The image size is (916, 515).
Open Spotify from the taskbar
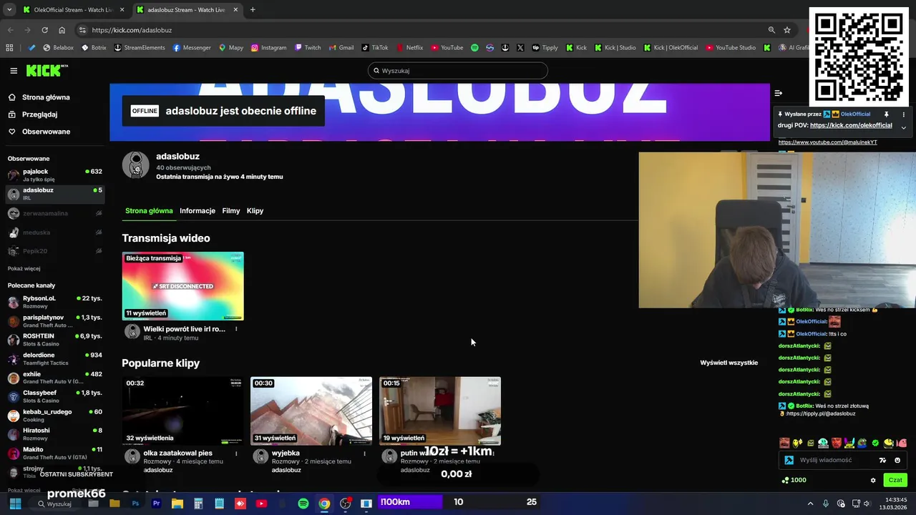pos(303,504)
